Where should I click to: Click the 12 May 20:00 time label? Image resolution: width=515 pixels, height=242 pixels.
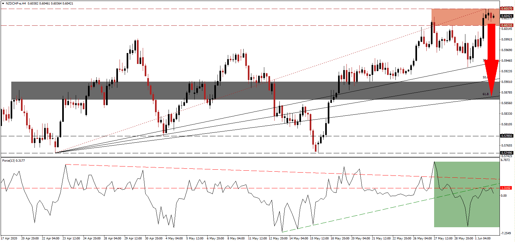pyautogui.click(x=278, y=238)
